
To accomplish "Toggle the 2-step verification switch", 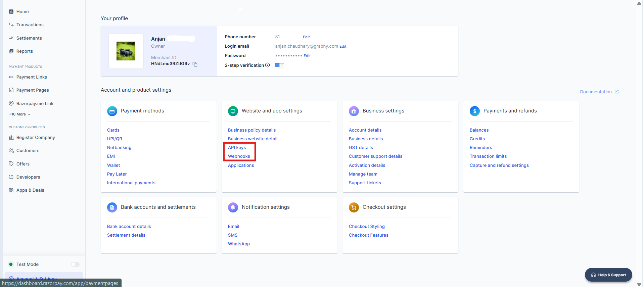I will (279, 65).
